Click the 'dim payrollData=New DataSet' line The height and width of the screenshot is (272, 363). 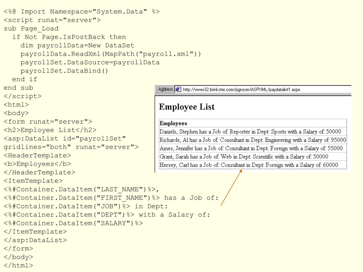click(x=77, y=46)
